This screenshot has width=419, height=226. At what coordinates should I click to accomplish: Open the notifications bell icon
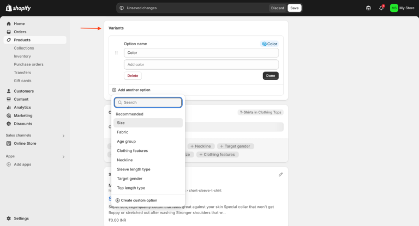point(381,8)
